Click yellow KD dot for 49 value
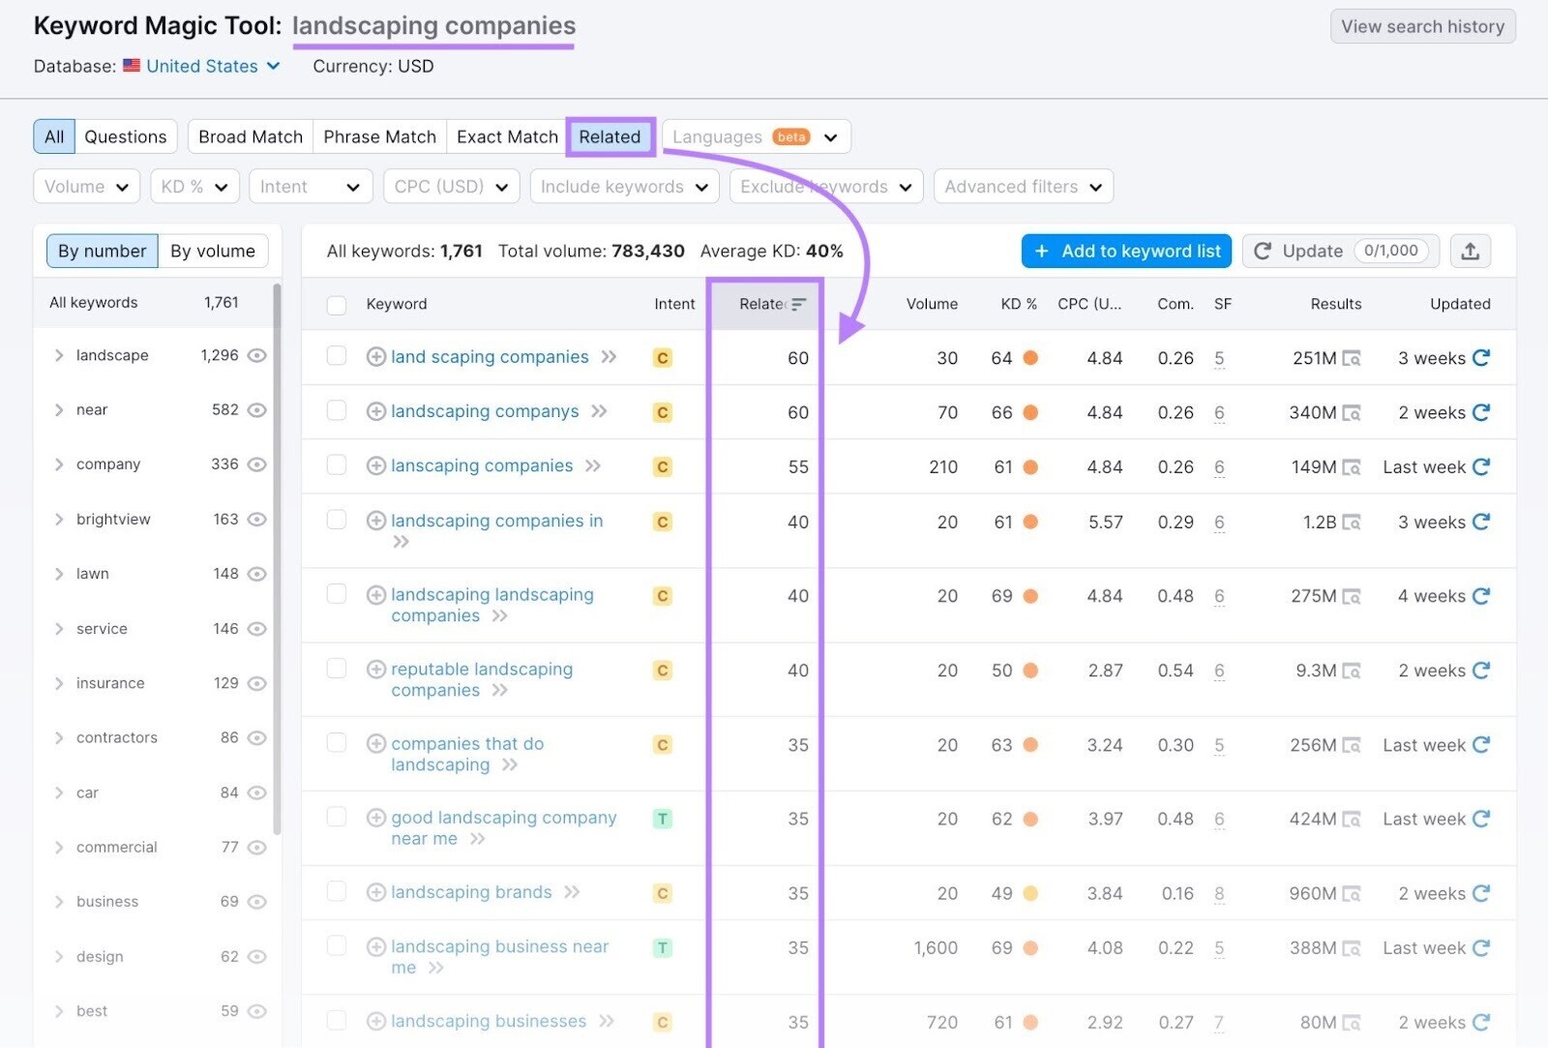 click(x=1030, y=893)
